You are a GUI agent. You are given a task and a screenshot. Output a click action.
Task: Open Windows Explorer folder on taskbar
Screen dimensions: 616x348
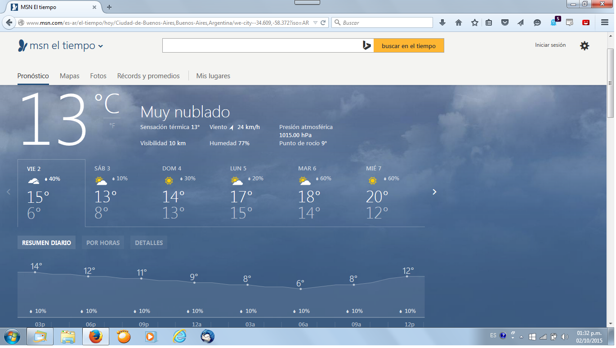point(68,336)
